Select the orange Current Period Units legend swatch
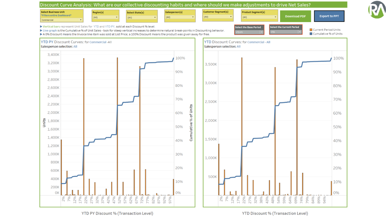The height and width of the screenshot is (217, 386). tap(311, 30)
